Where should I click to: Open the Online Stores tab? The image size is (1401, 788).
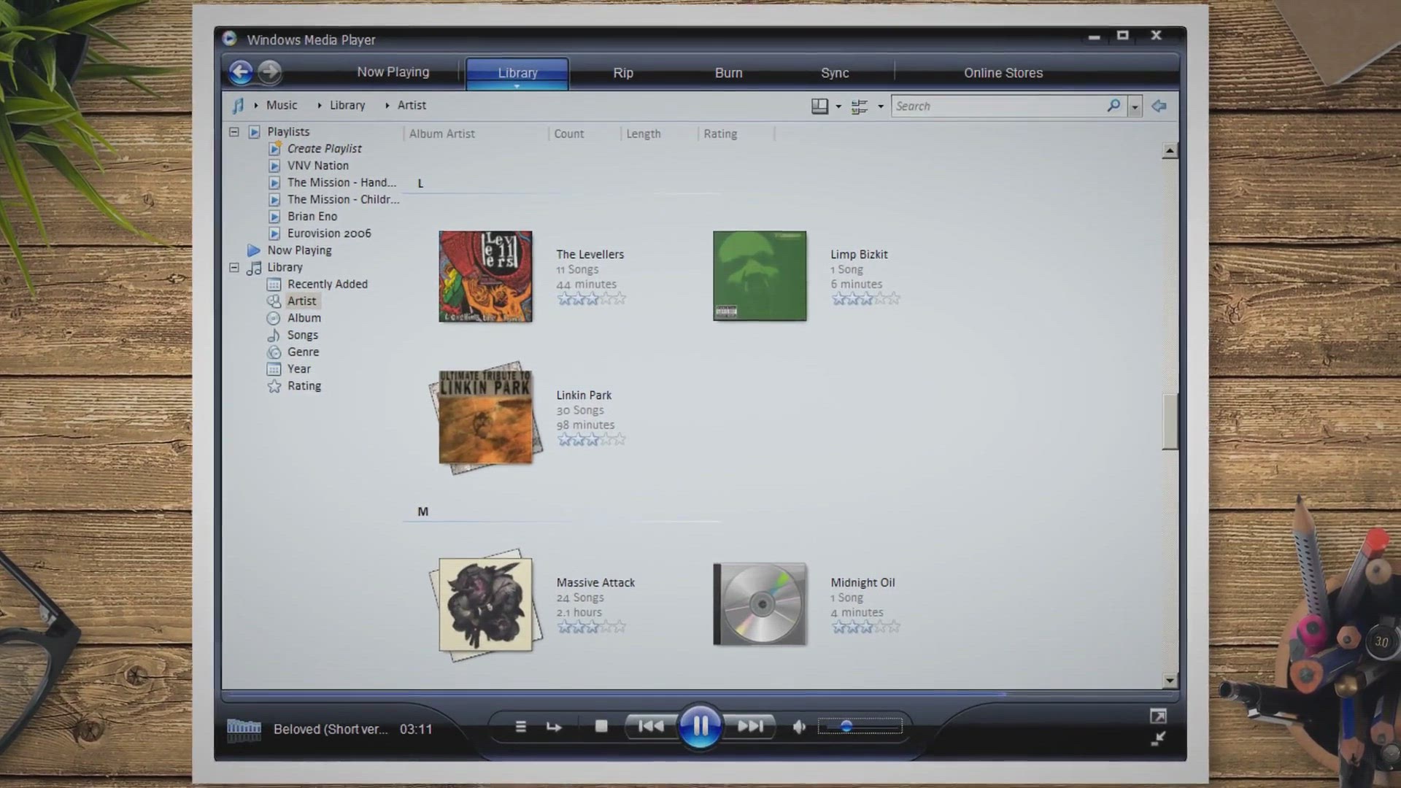pyautogui.click(x=1003, y=73)
